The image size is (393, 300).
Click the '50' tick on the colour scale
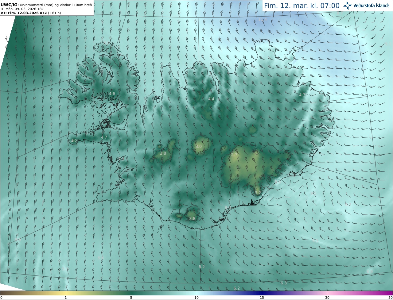(390, 298)
